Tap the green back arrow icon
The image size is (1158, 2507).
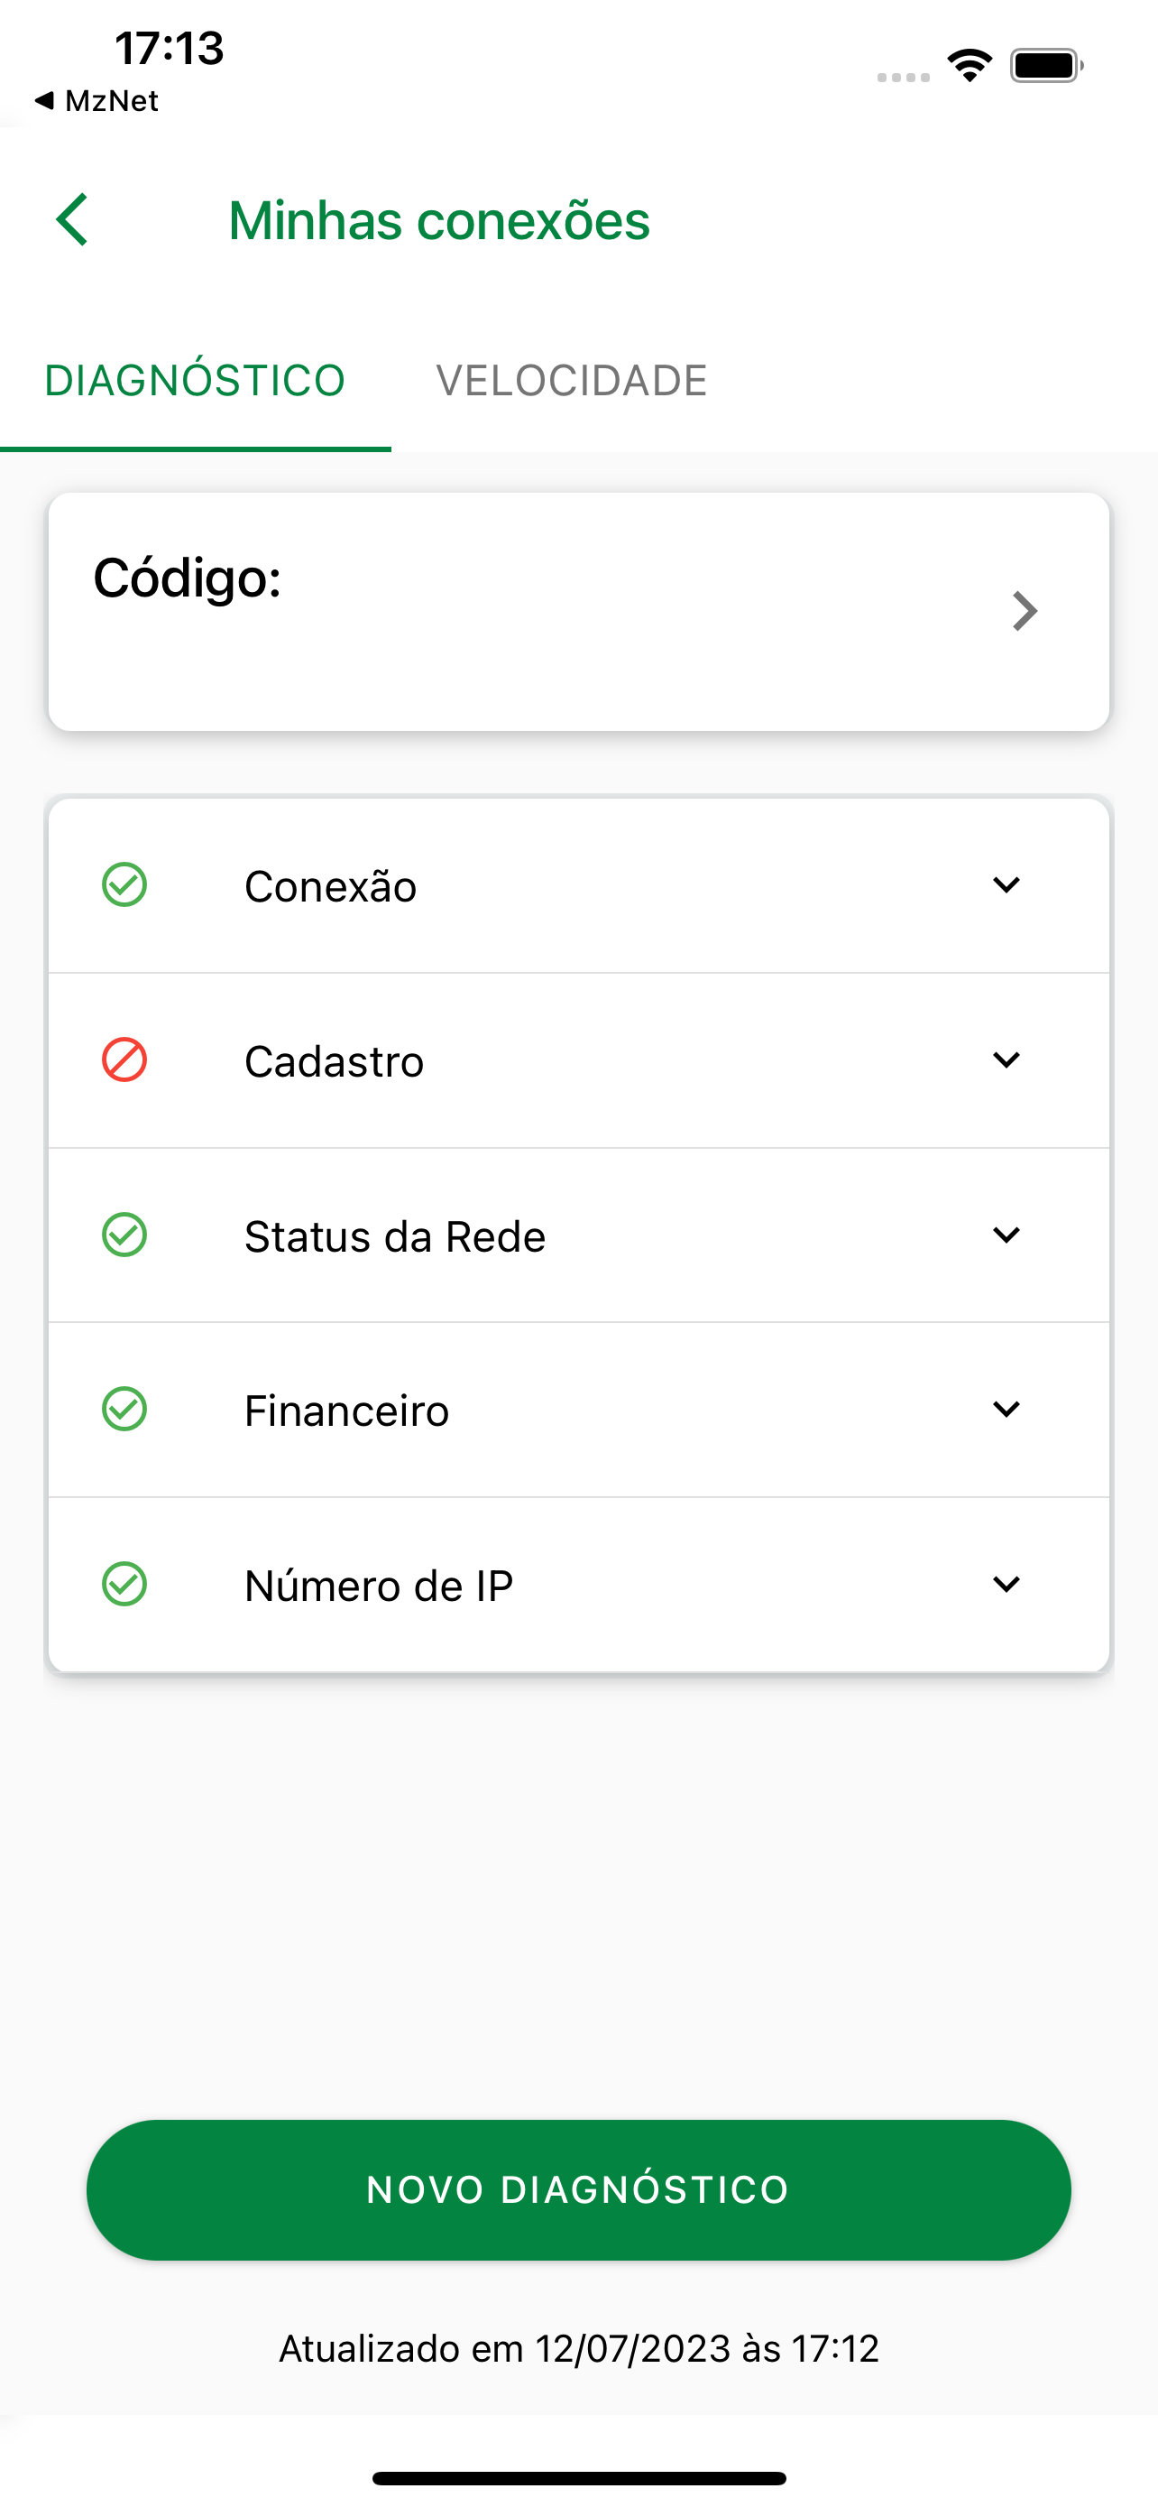coord(73,219)
